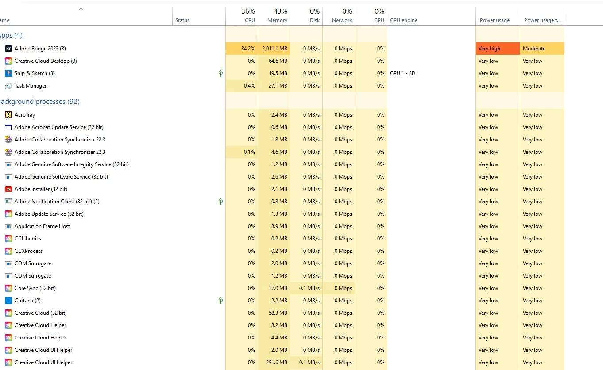Sort processes by the Memory column header

tap(274, 15)
